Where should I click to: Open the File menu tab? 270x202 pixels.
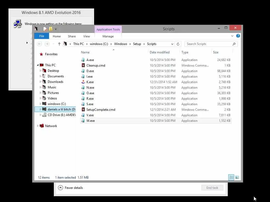pos(42,36)
